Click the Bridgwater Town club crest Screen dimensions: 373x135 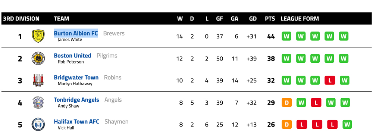(38, 80)
